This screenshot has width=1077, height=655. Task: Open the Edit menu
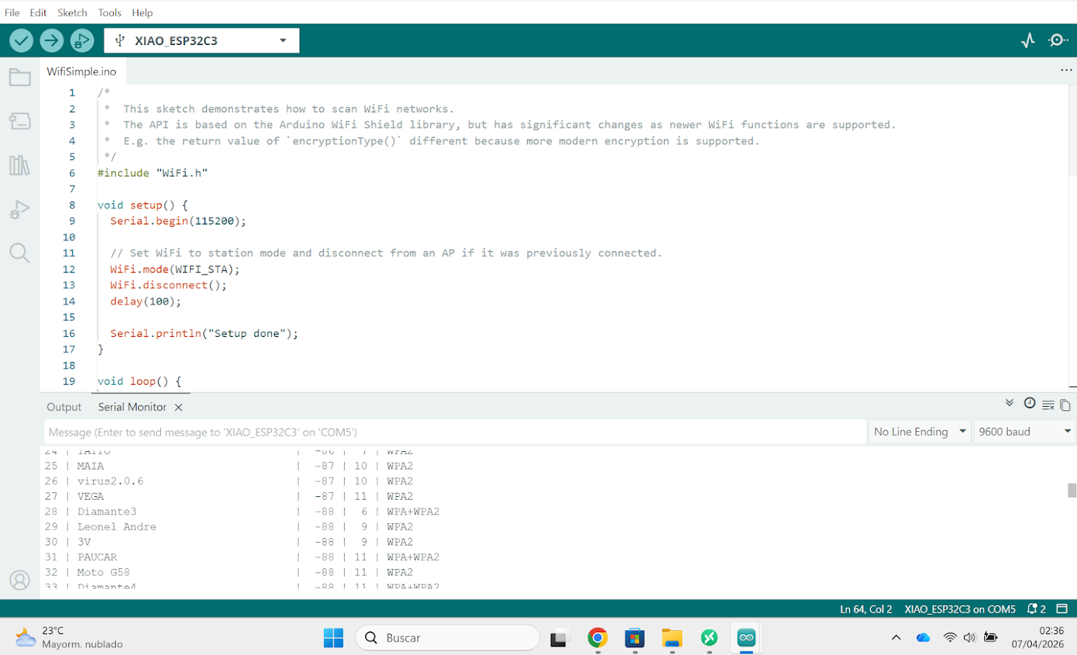pos(38,12)
